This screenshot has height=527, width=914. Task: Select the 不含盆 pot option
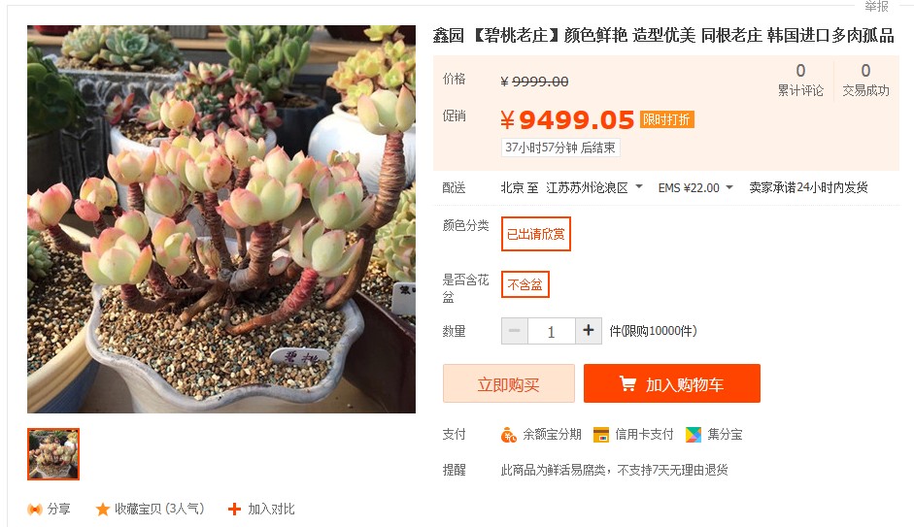pyautogui.click(x=525, y=284)
